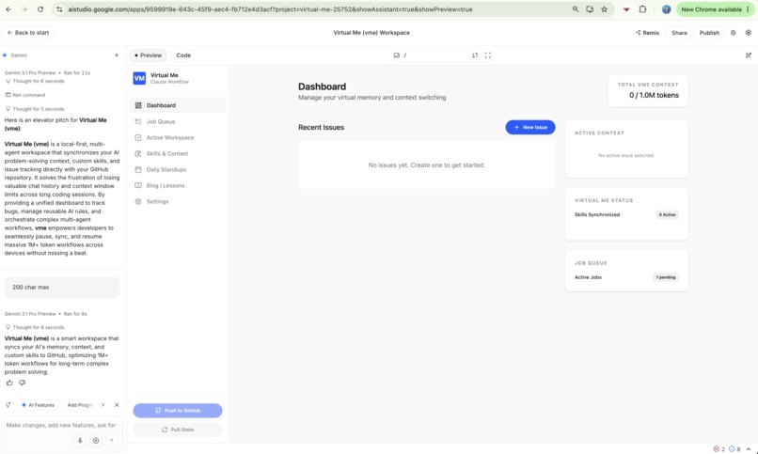Click the address bar URL
The width and height of the screenshot is (758, 454).
(270, 9)
